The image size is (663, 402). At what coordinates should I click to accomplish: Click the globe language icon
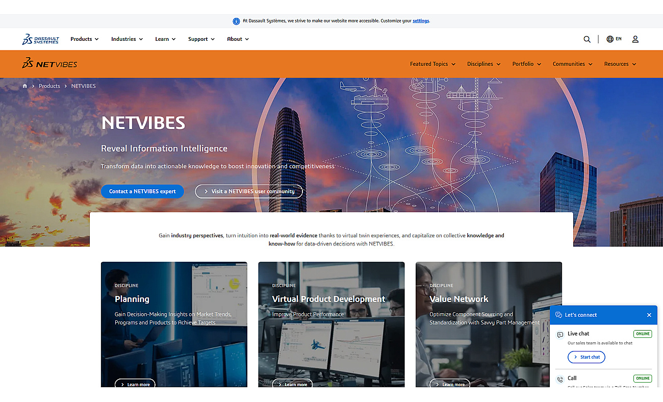[x=610, y=39]
